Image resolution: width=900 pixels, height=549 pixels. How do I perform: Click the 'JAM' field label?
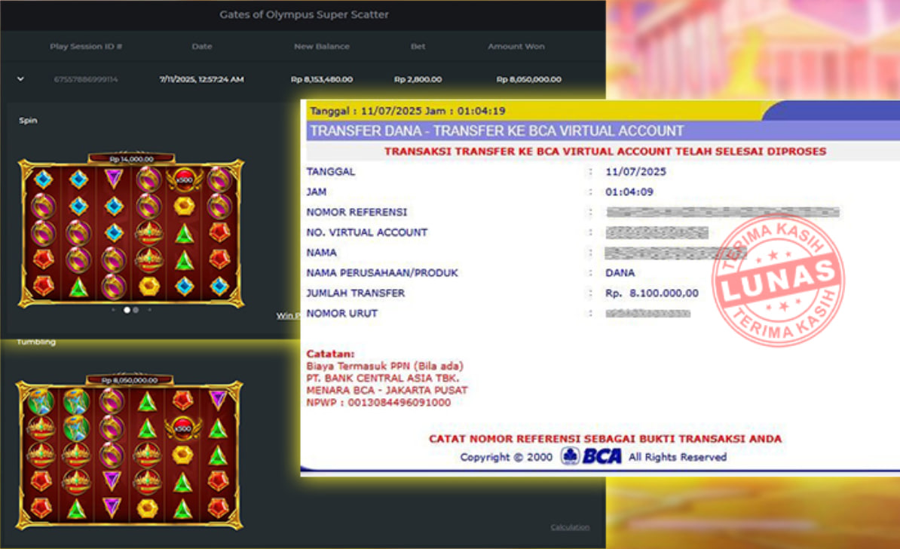coord(317,192)
